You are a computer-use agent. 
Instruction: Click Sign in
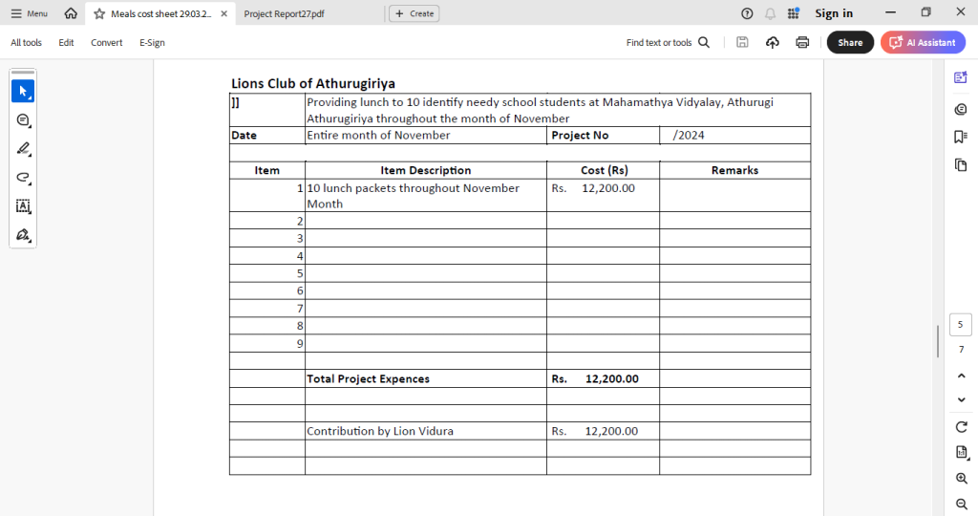click(833, 13)
